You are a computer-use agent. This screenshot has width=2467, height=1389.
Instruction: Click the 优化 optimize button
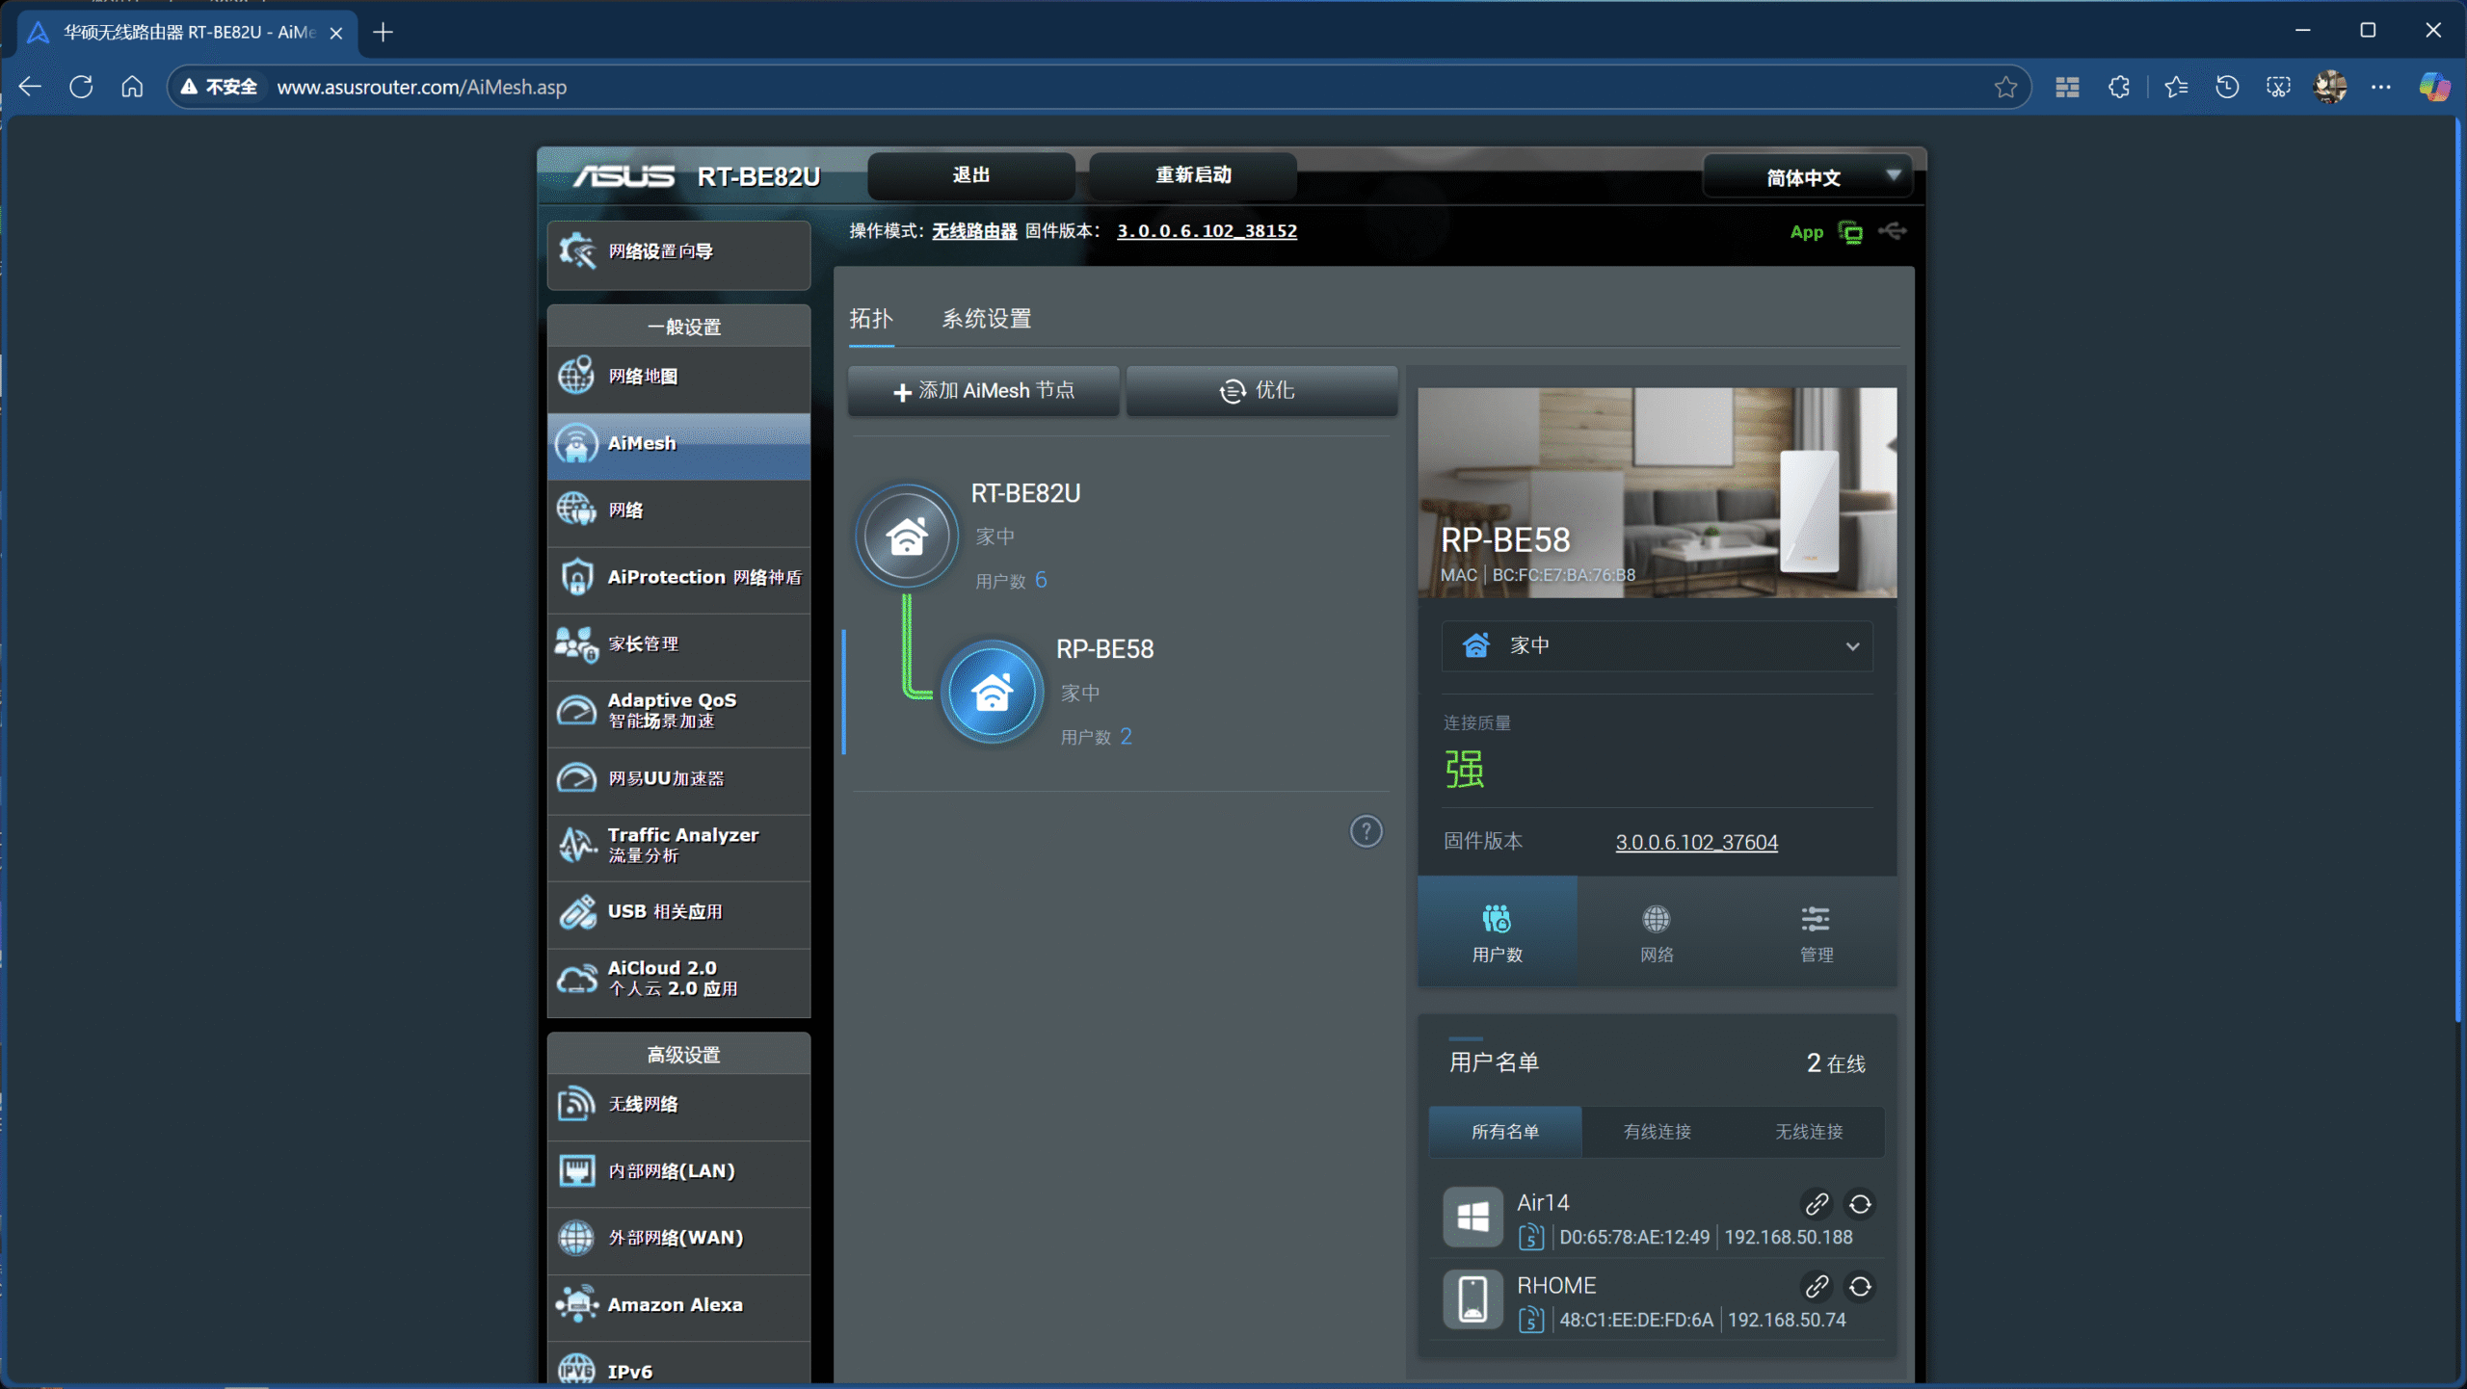point(1261,391)
